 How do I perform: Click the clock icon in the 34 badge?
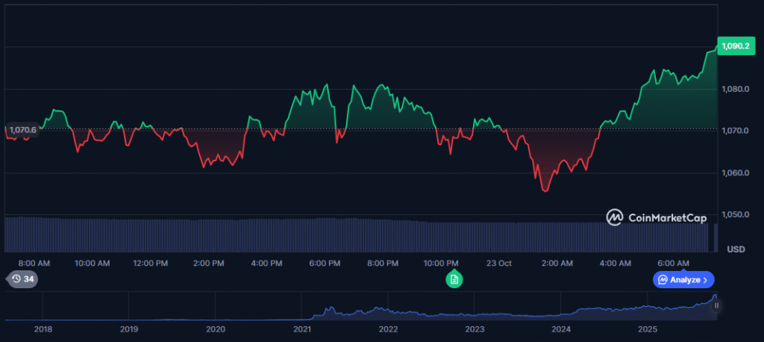click(x=16, y=279)
